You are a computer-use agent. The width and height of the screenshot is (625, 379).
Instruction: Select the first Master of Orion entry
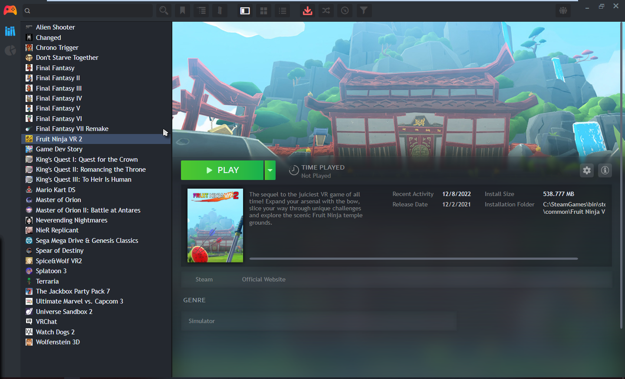coord(96,200)
